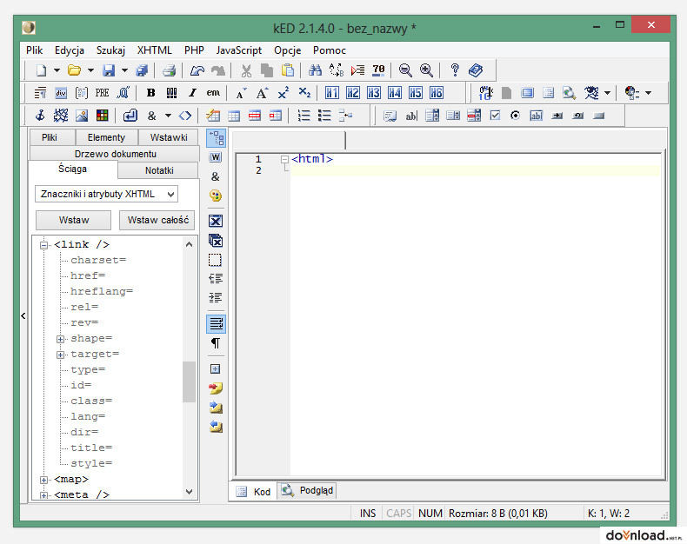The height and width of the screenshot is (544, 687).
Task: Click the New document icon
Action: 41,70
